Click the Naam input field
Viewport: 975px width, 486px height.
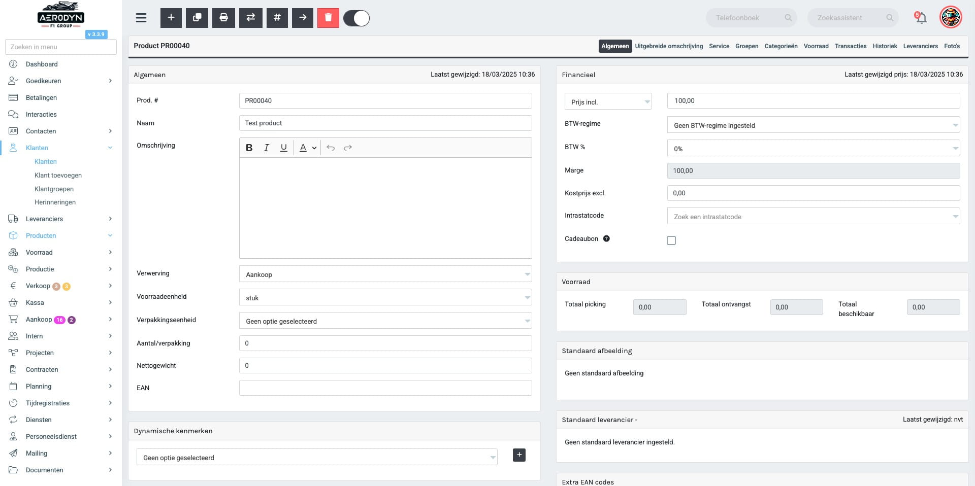pyautogui.click(x=385, y=123)
